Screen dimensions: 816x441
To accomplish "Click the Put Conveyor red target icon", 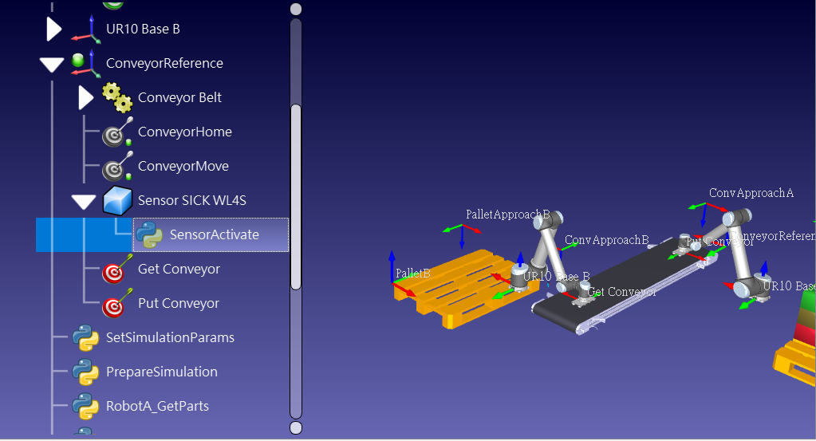I will point(116,304).
